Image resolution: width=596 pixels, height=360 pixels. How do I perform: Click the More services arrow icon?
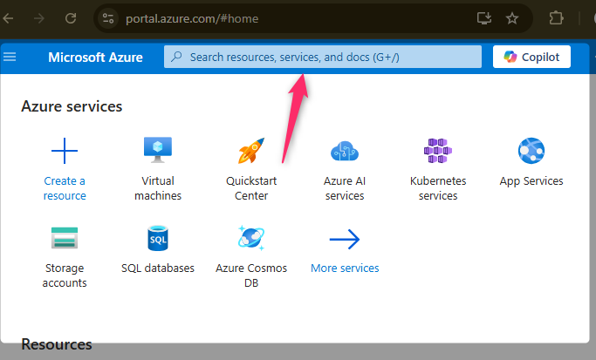(345, 239)
